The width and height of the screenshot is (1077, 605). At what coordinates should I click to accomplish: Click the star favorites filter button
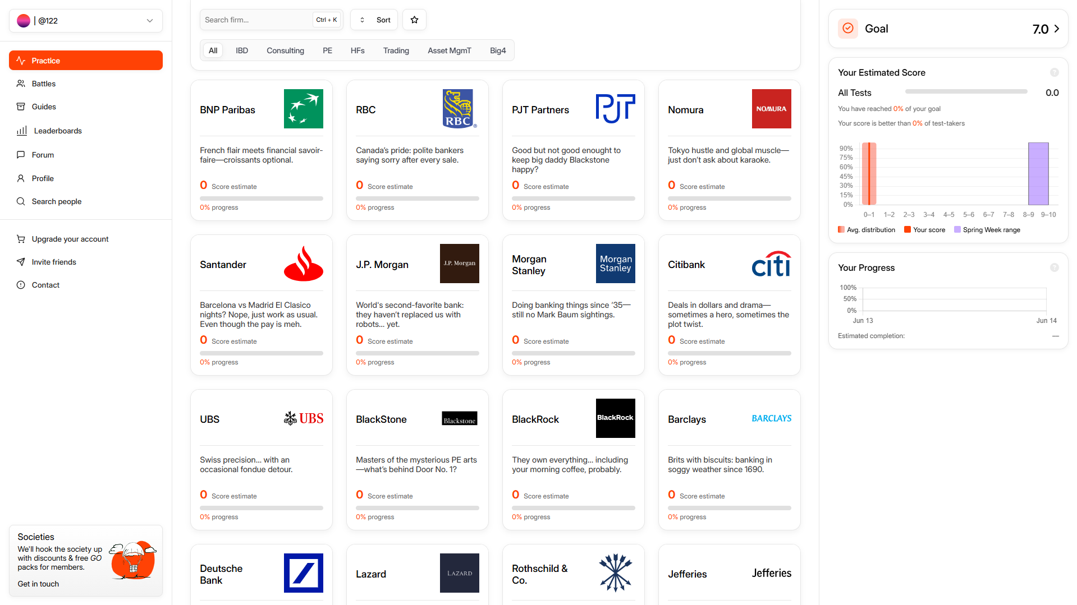click(x=415, y=20)
